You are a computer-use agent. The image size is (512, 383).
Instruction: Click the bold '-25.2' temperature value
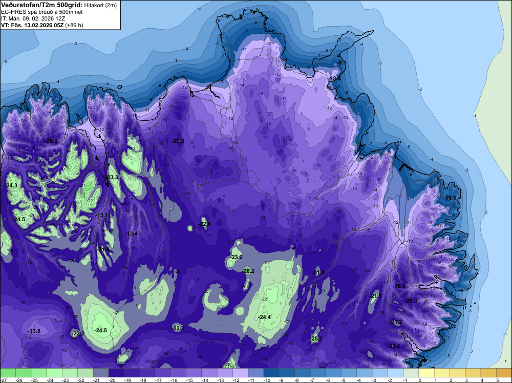pos(316,338)
